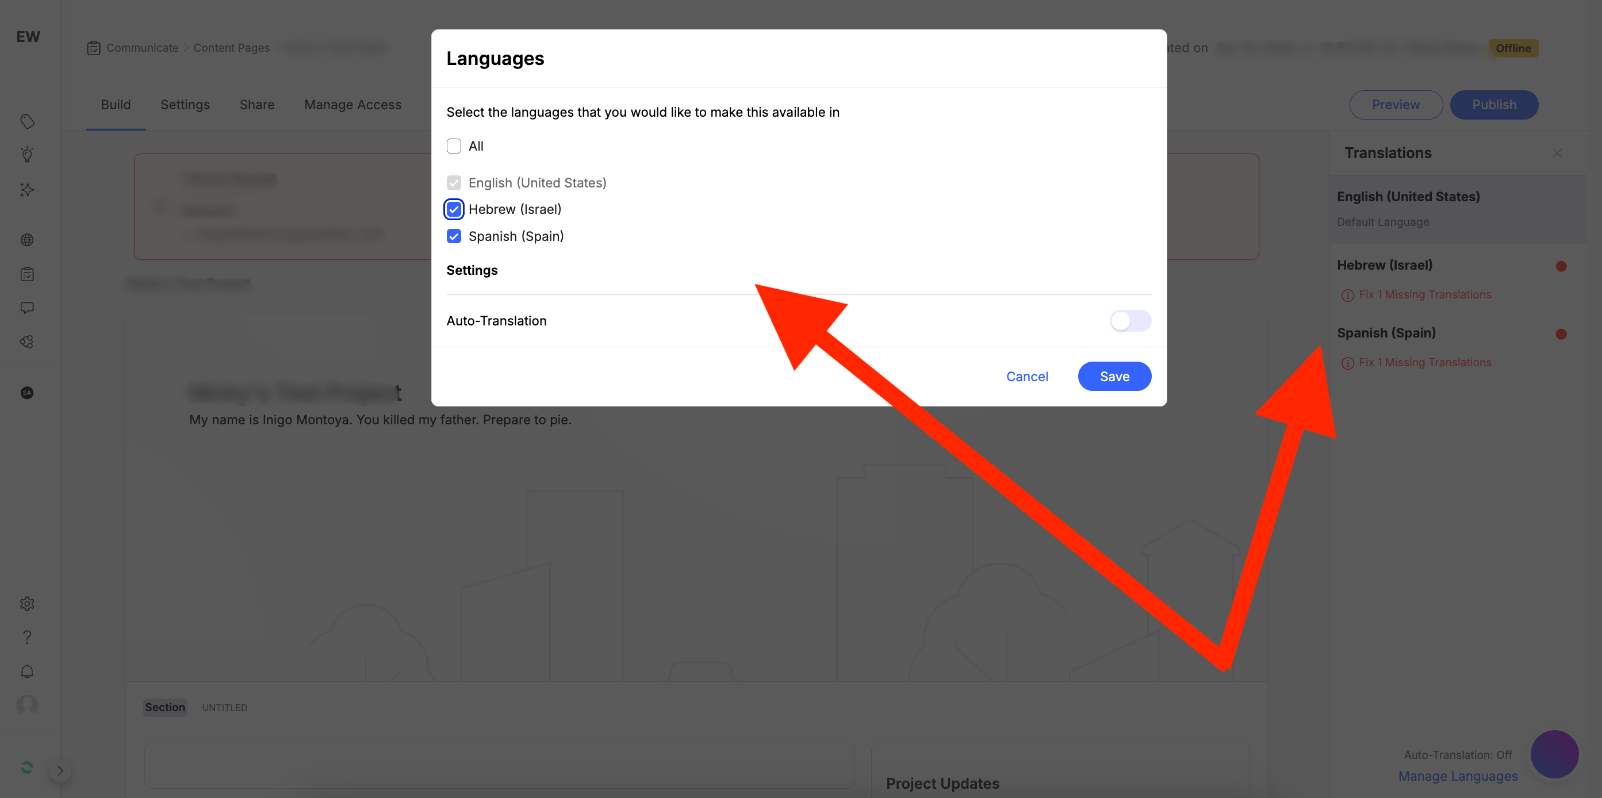1602x798 pixels.
Task: Open the help question mark icon
Action: 28,637
